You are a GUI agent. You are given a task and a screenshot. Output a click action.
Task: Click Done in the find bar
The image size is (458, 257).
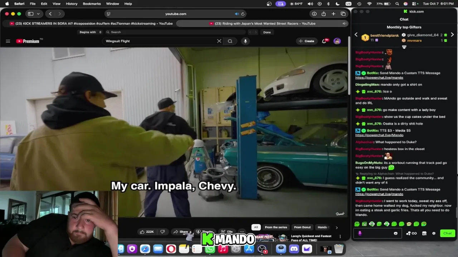267,32
